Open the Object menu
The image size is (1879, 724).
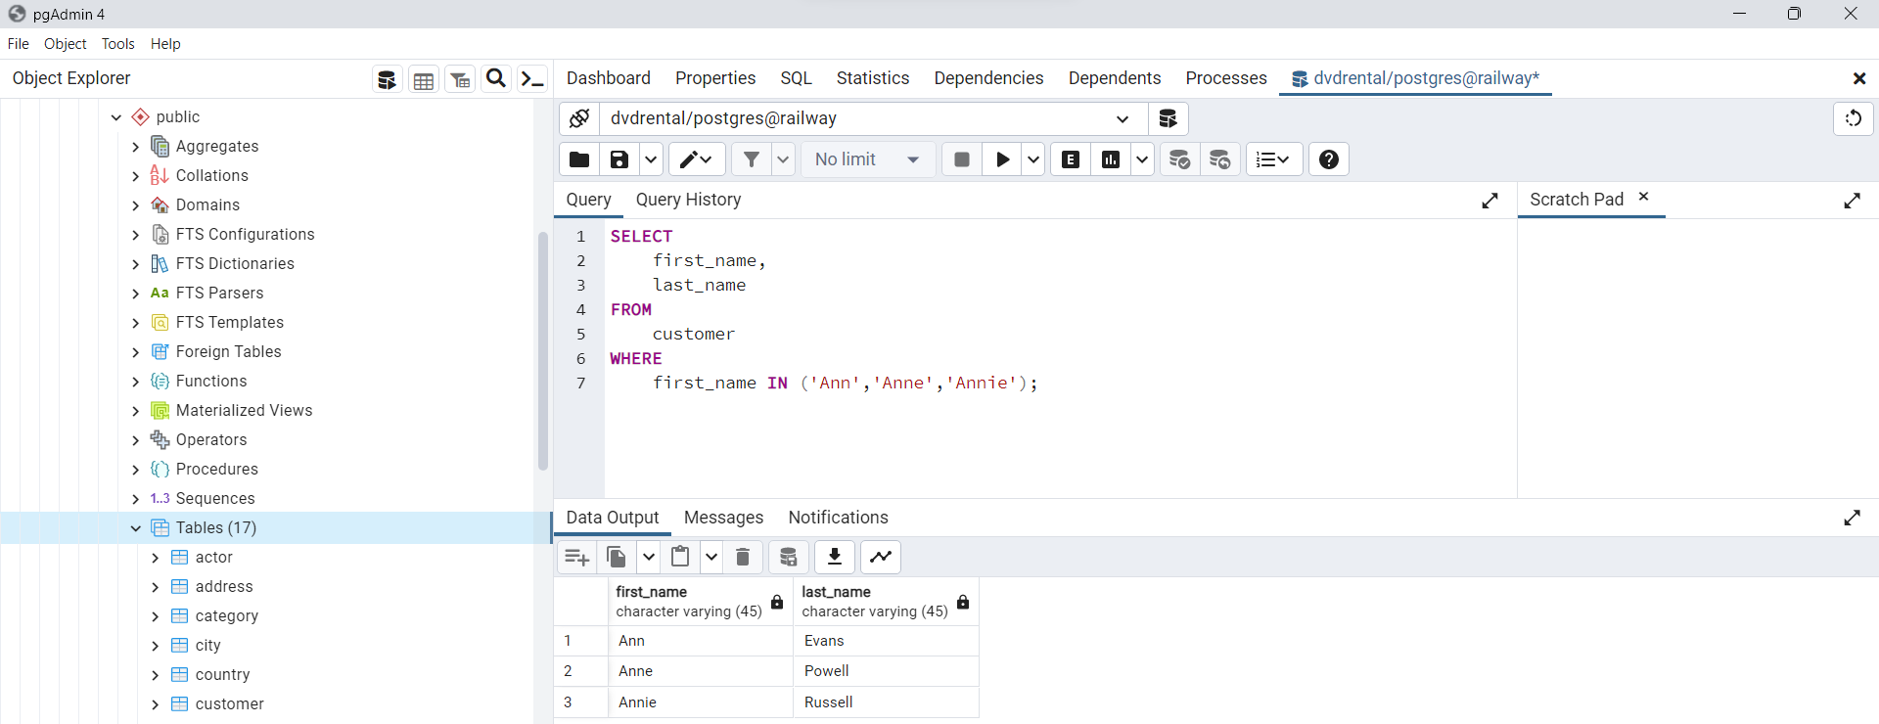point(66,44)
